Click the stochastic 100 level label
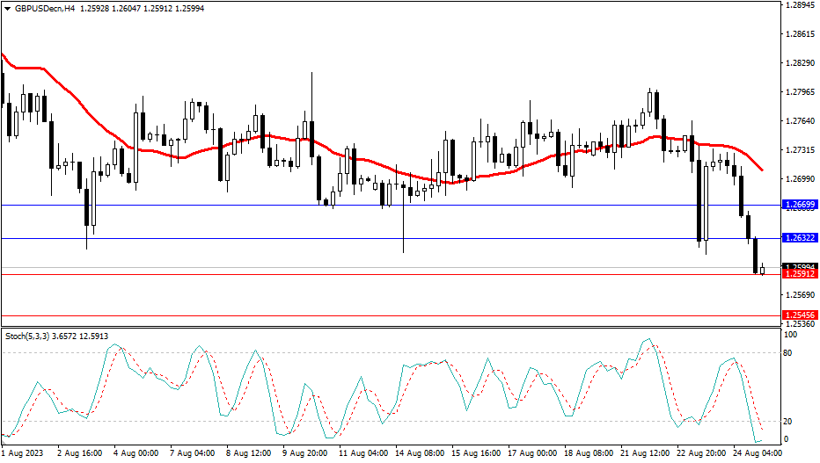Screen dimensions: 820x463 click(790, 336)
